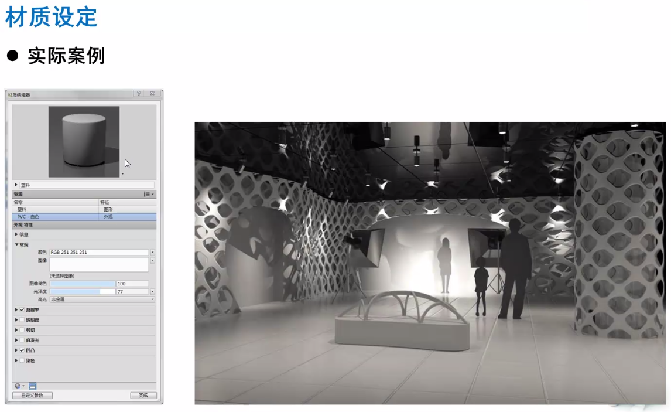The height and width of the screenshot is (412, 671).
Task: Click the help question mark icon
Action: pos(139,94)
